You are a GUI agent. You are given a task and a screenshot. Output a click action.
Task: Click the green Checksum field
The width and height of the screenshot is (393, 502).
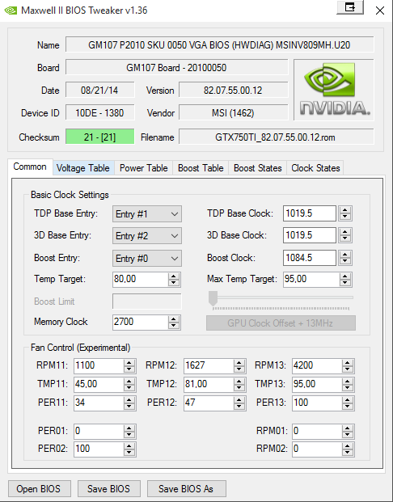[100, 137]
